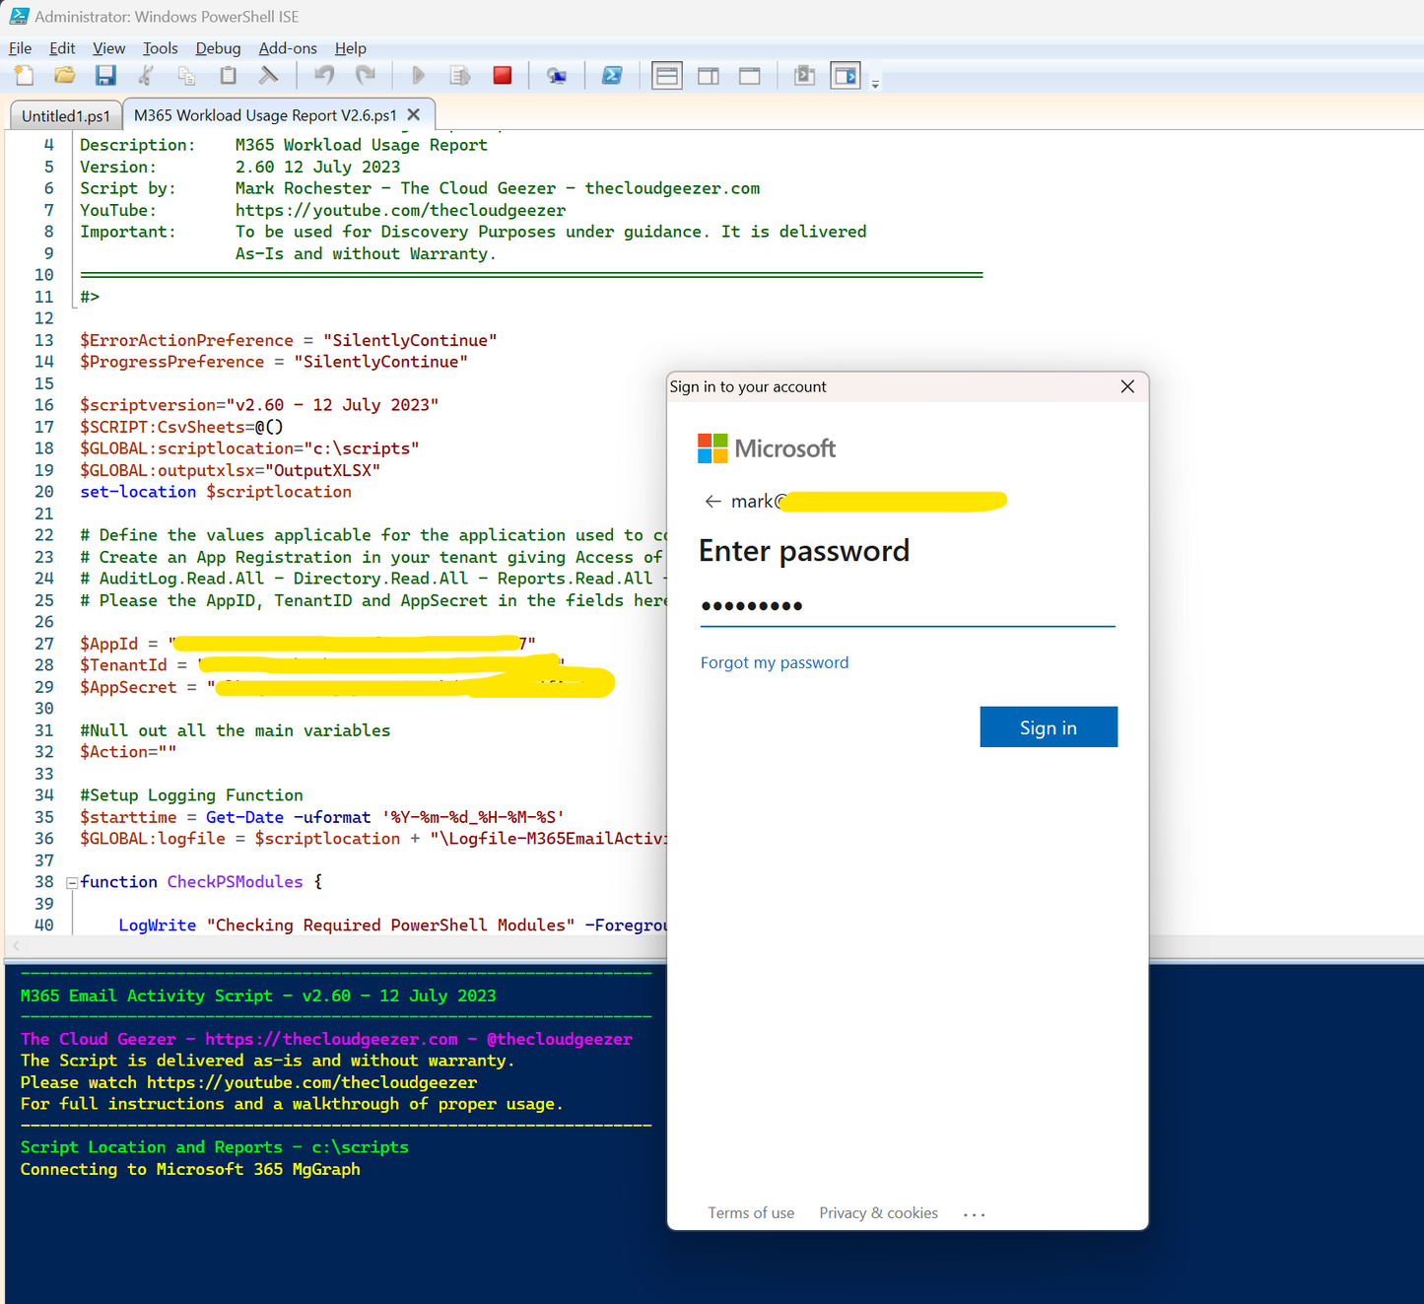Open the toolbar overflow chevron
The height and width of the screenshot is (1304, 1424).
point(874,84)
